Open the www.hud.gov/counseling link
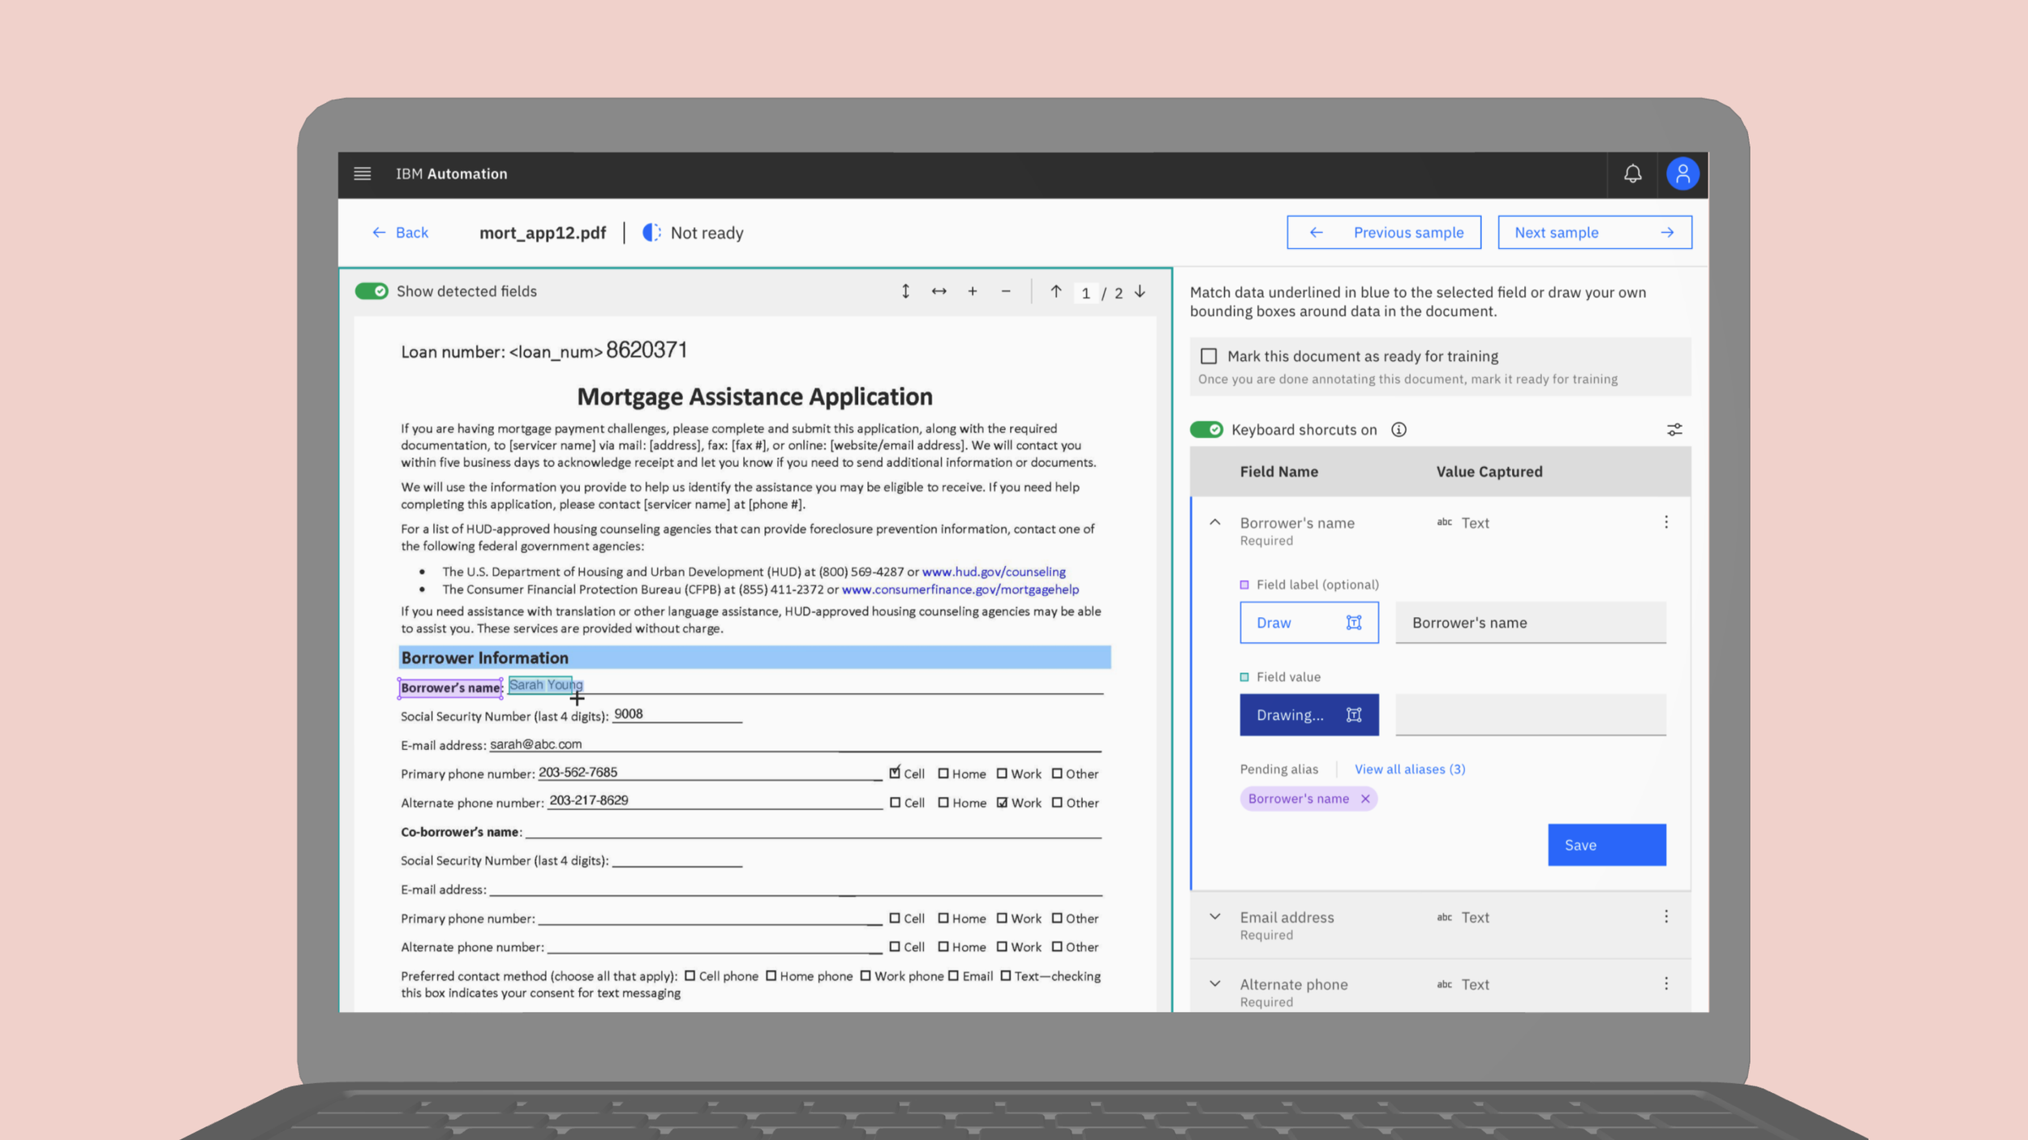 coord(994,572)
